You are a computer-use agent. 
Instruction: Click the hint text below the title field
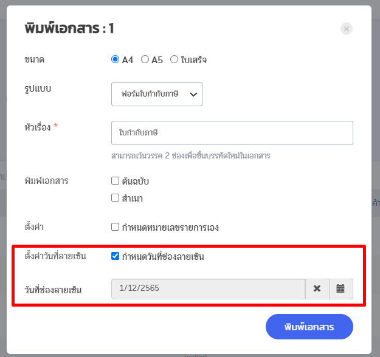point(191,155)
